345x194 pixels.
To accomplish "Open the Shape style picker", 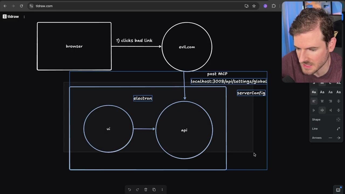I will (x=338, y=120).
